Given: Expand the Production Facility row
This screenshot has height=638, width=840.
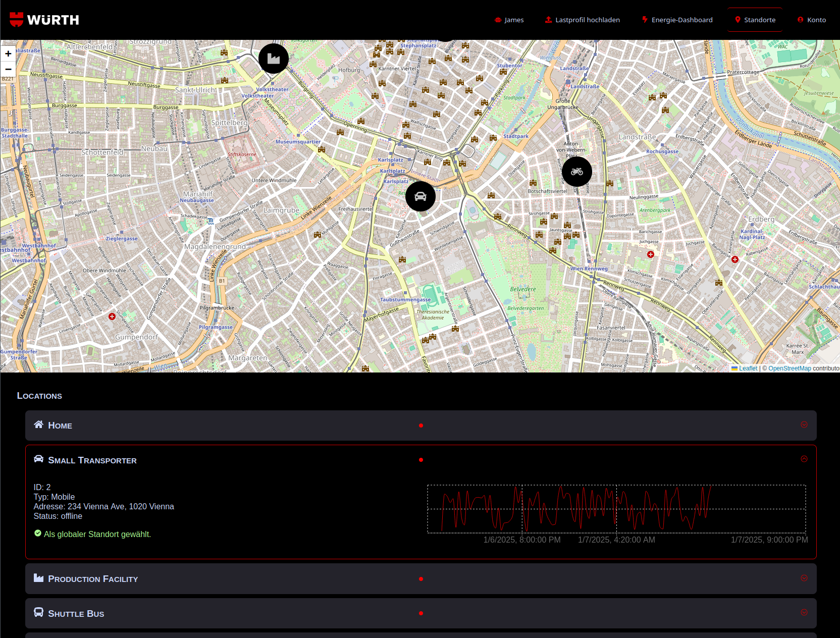Looking at the screenshot, I should [804, 578].
